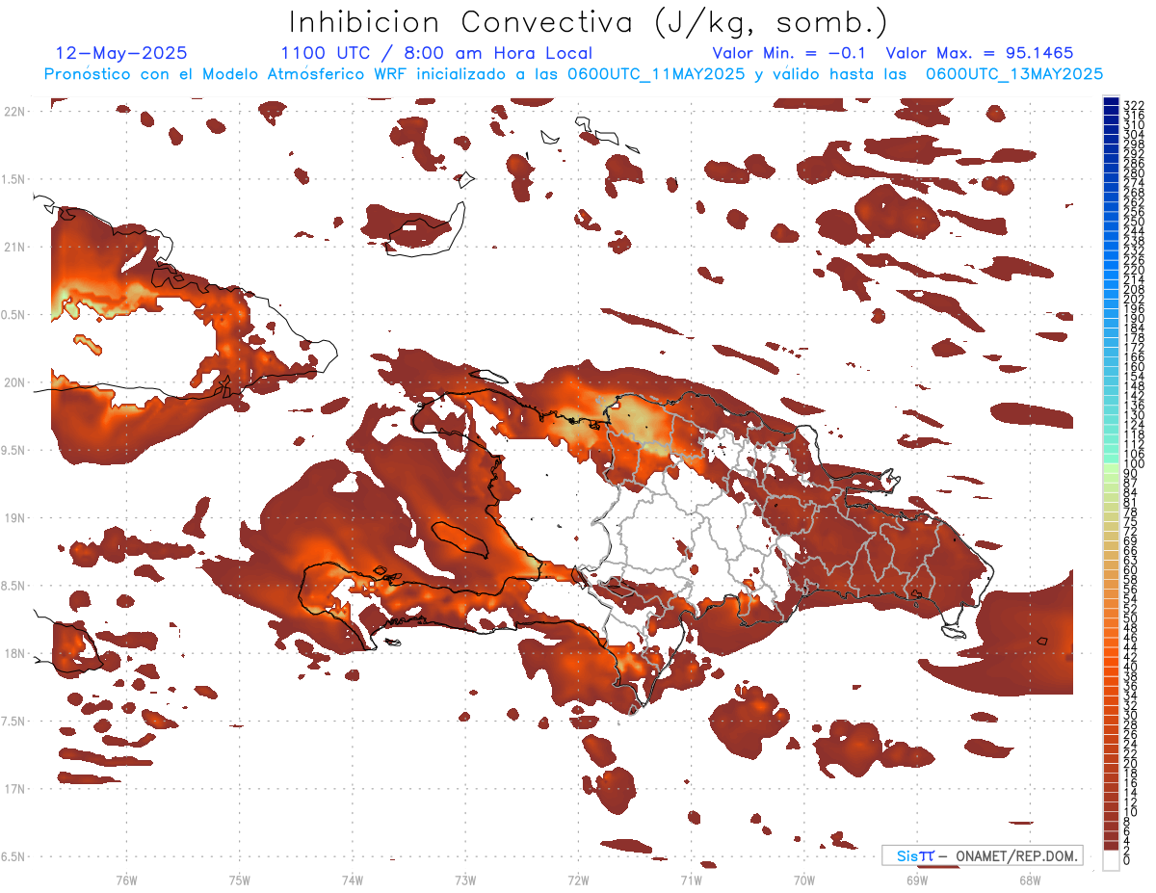Screen dimensions: 1156x893
Task: Click the white swatch at the color scale bottom
Action: (1112, 859)
